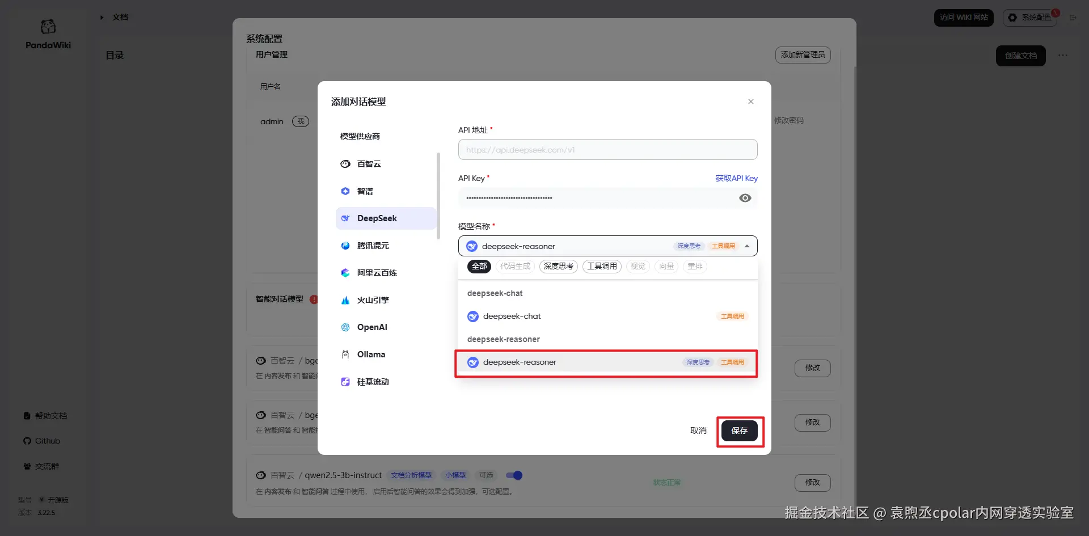This screenshot has height=536, width=1089.
Task: Switch off the qwen2.5-3b-instruct model toggle
Action: pyautogui.click(x=514, y=475)
